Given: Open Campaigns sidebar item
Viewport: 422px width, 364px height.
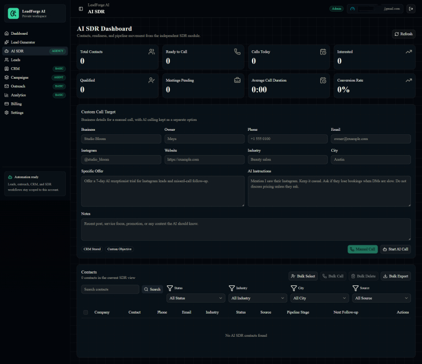Looking at the screenshot, I should tap(35, 78).
